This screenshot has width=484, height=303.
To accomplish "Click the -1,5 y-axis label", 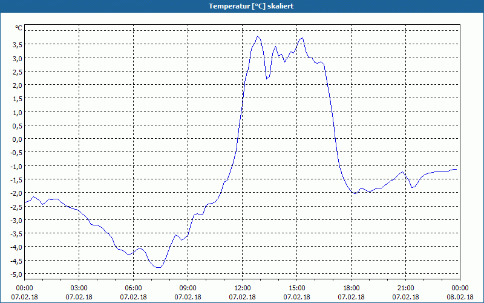I will [x=17, y=179].
